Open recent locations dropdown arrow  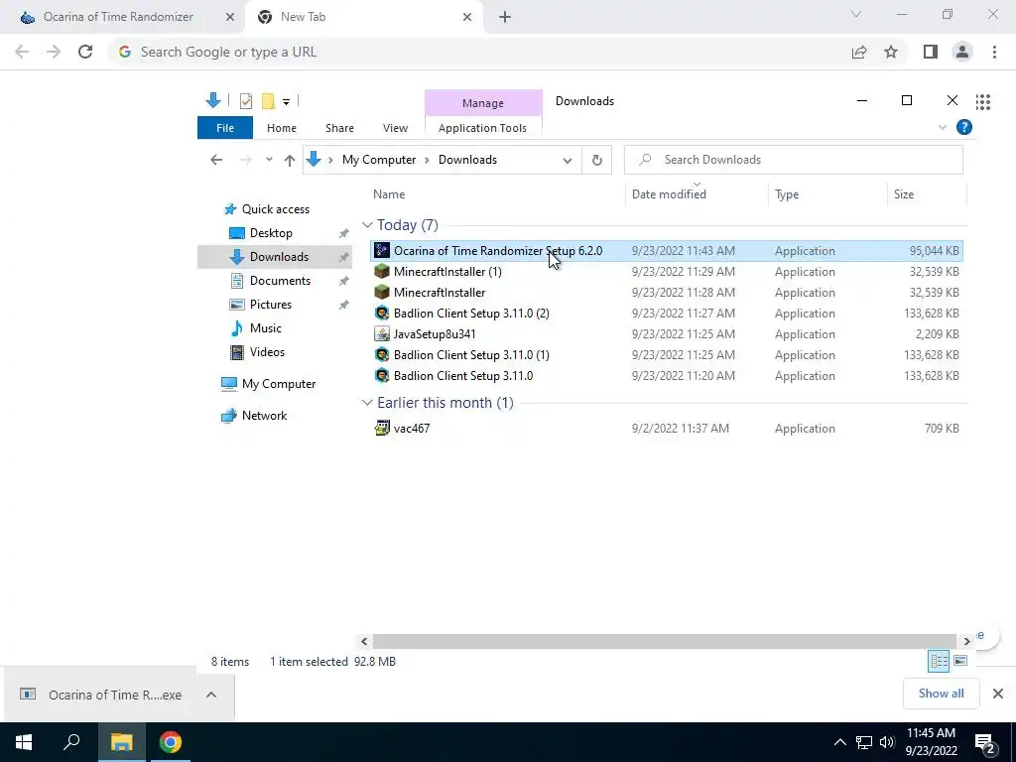coord(269,160)
